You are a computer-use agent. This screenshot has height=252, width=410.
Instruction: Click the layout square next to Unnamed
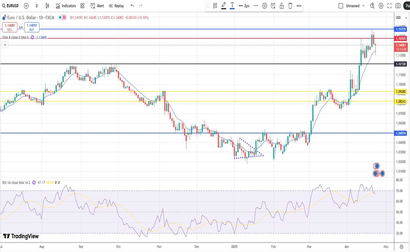click(341, 6)
